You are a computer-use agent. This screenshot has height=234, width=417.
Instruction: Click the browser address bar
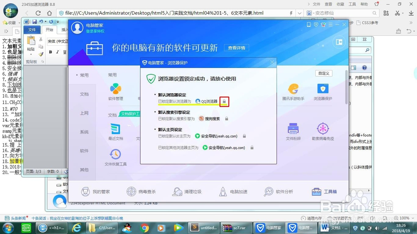tap(176, 13)
